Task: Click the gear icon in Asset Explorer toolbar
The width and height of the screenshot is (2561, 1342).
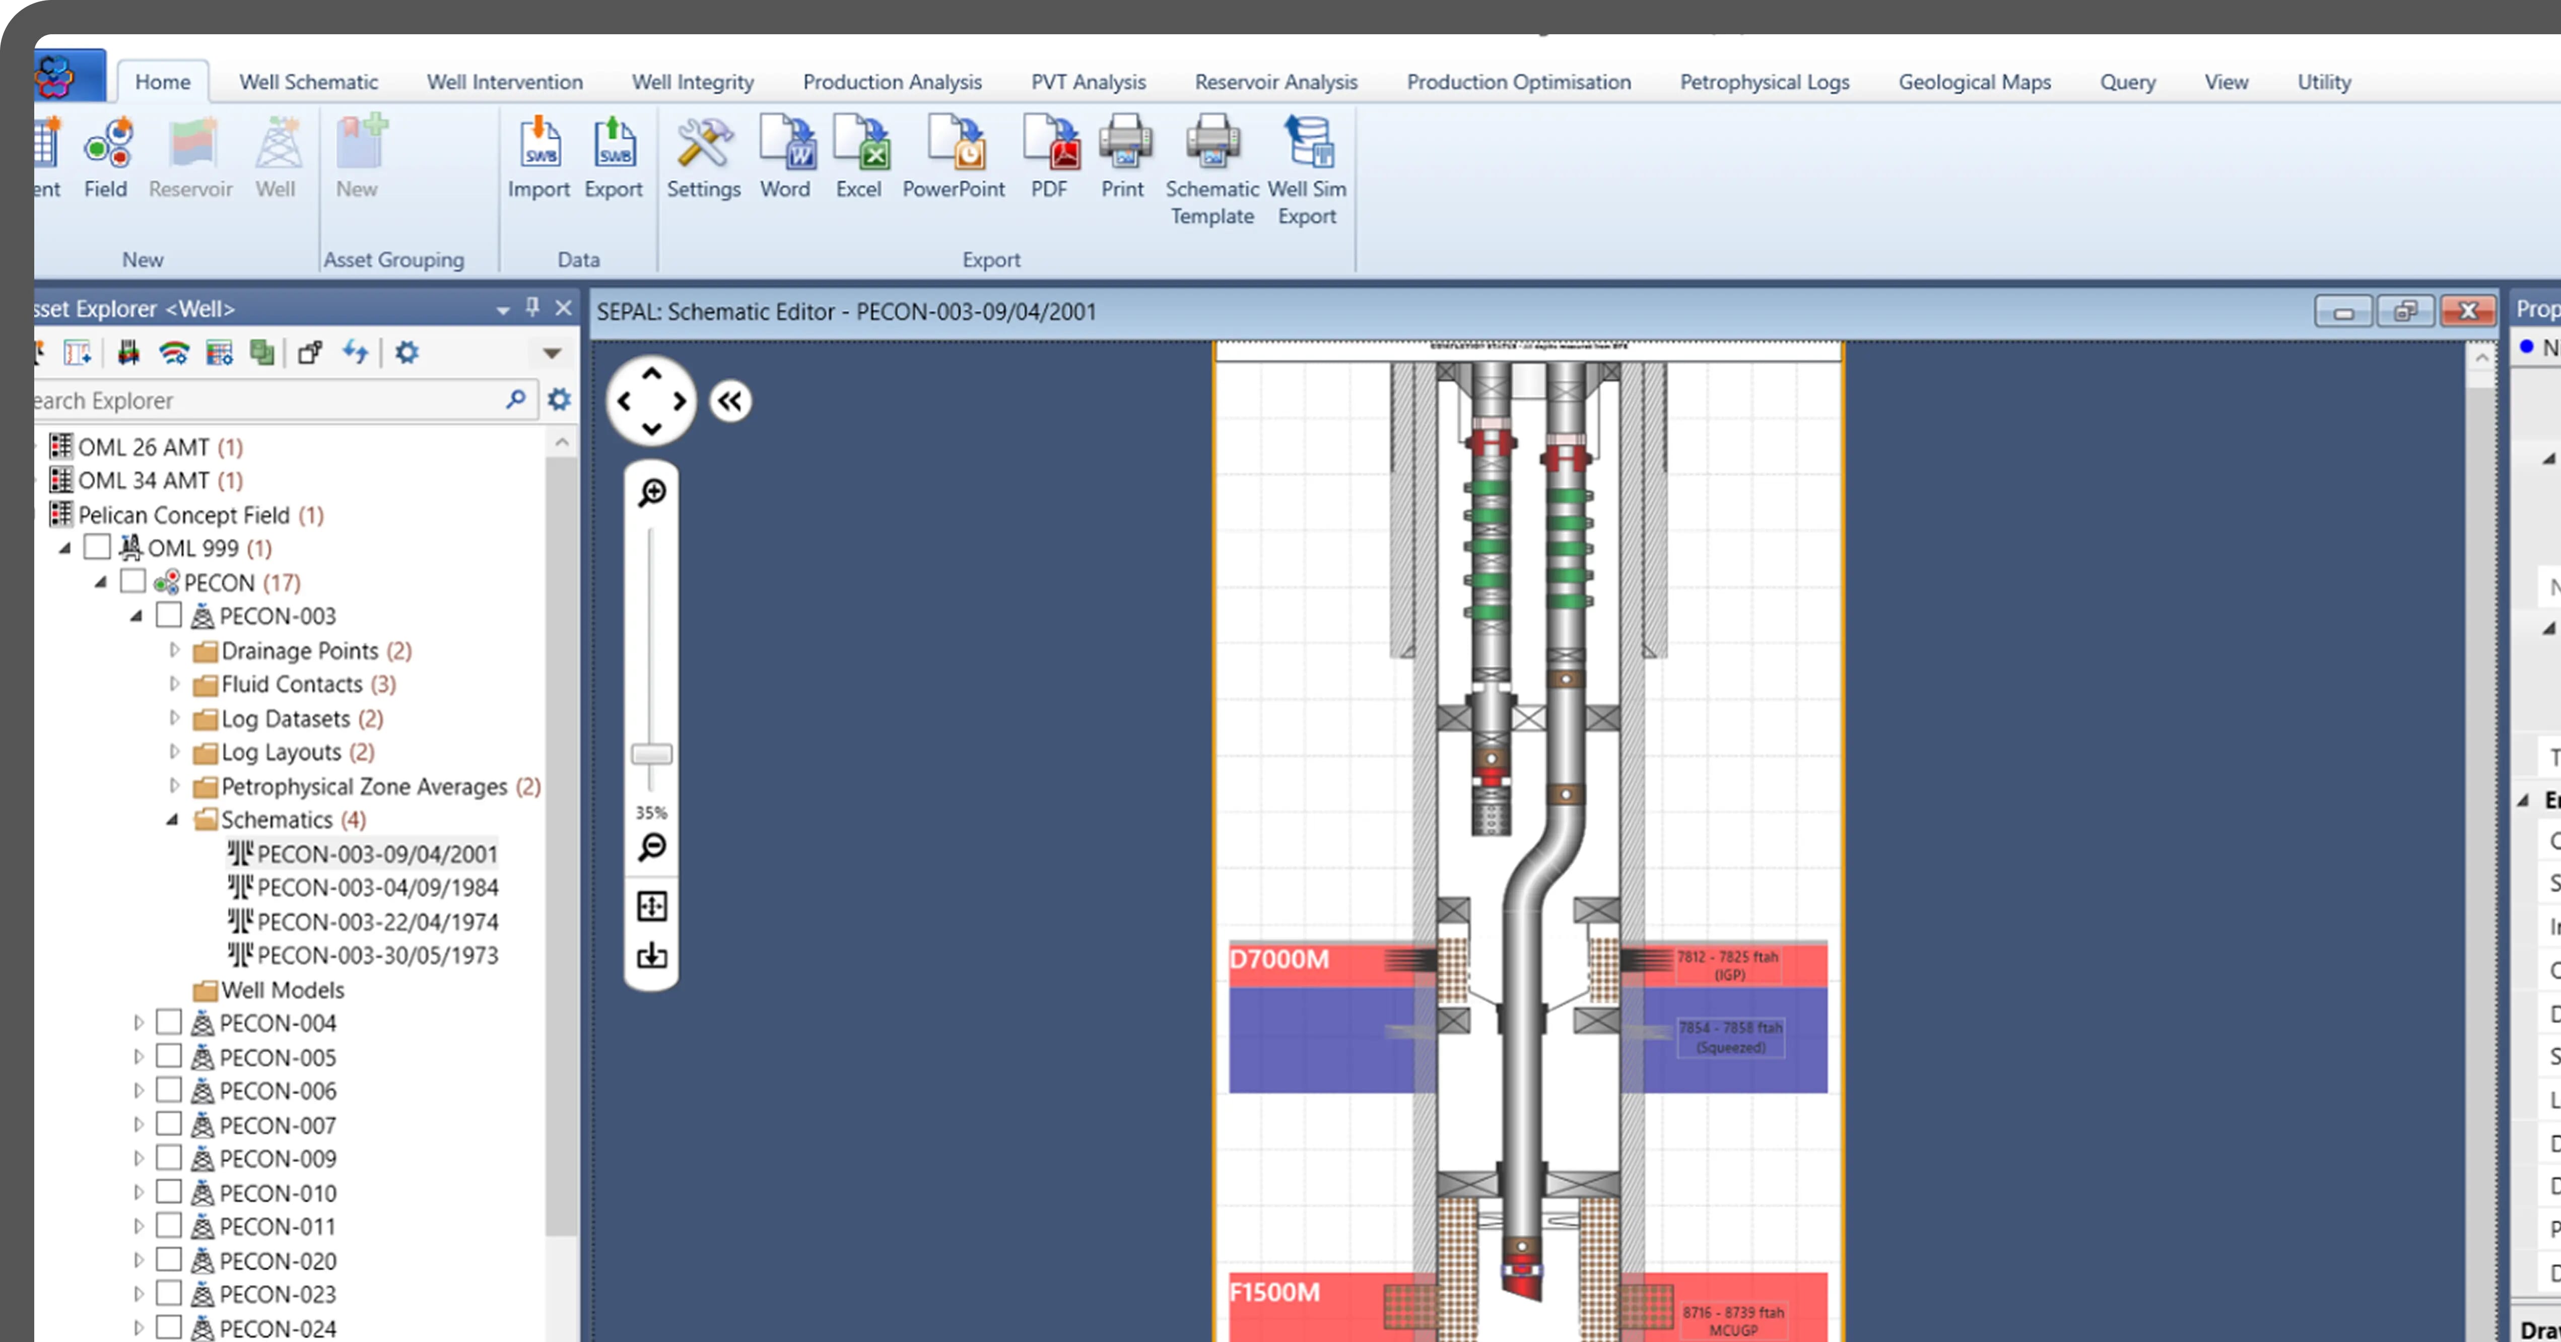Action: [407, 352]
